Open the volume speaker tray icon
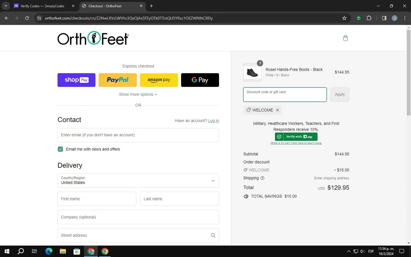Image resolution: width=411 pixels, height=257 pixels. point(362,251)
